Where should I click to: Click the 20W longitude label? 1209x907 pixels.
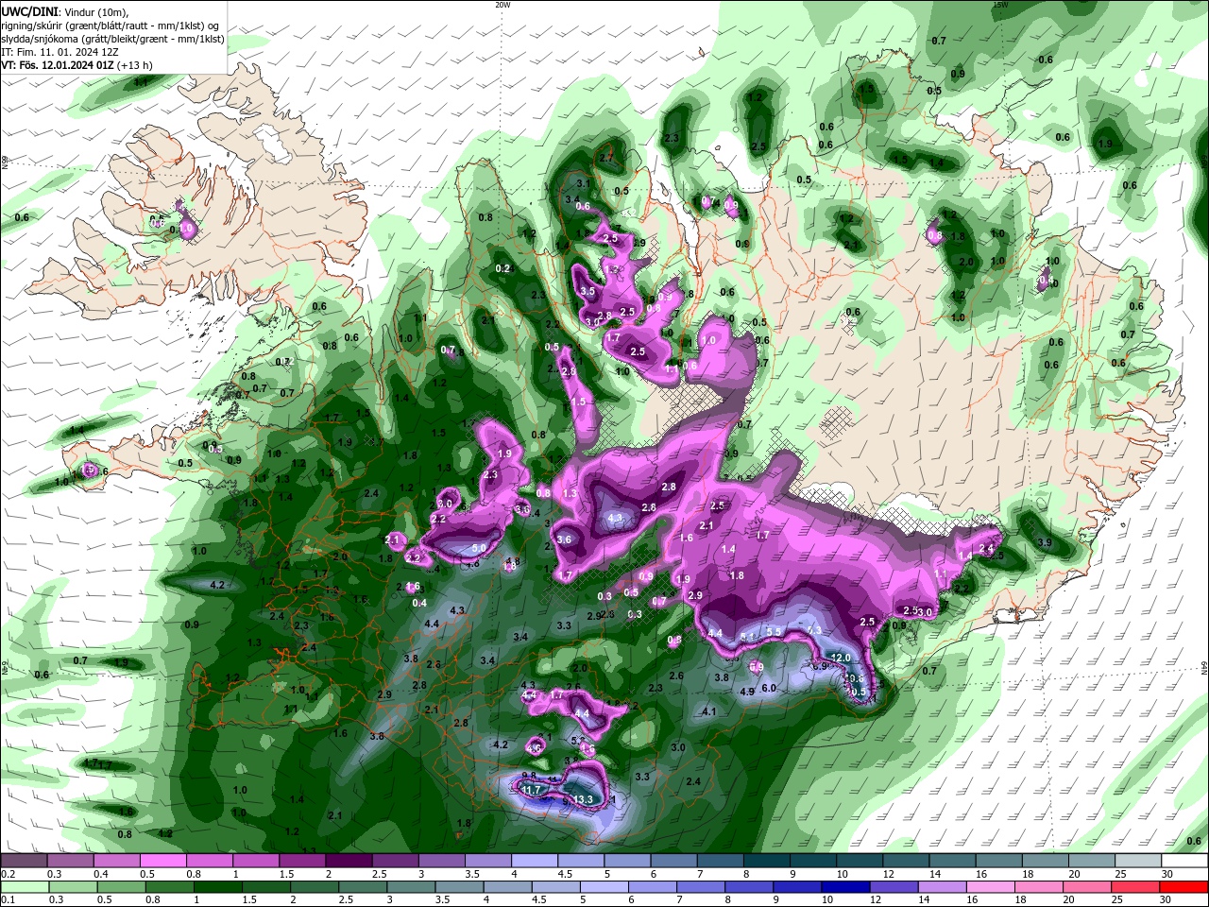[502, 5]
